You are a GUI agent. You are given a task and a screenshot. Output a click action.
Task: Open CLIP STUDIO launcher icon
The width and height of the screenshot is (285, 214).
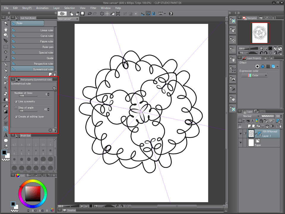click(x=62, y=14)
